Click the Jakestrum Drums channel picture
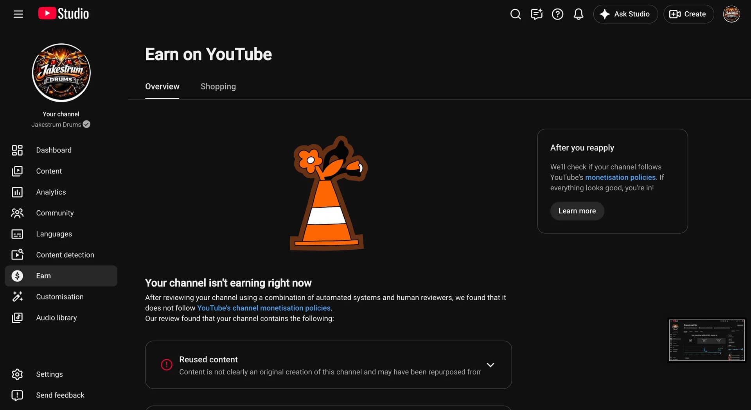This screenshot has width=751, height=410. [61, 73]
